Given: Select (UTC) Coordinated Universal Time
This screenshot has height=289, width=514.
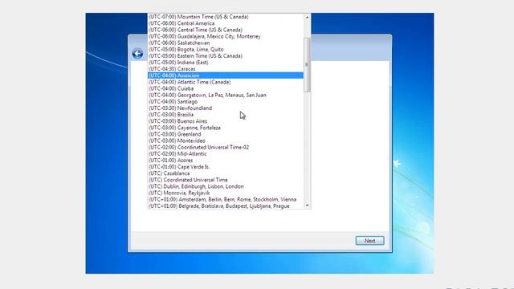Looking at the screenshot, I should click(x=226, y=180).
